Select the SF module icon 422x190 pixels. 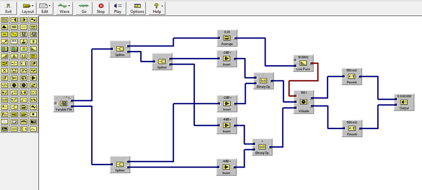4,78
